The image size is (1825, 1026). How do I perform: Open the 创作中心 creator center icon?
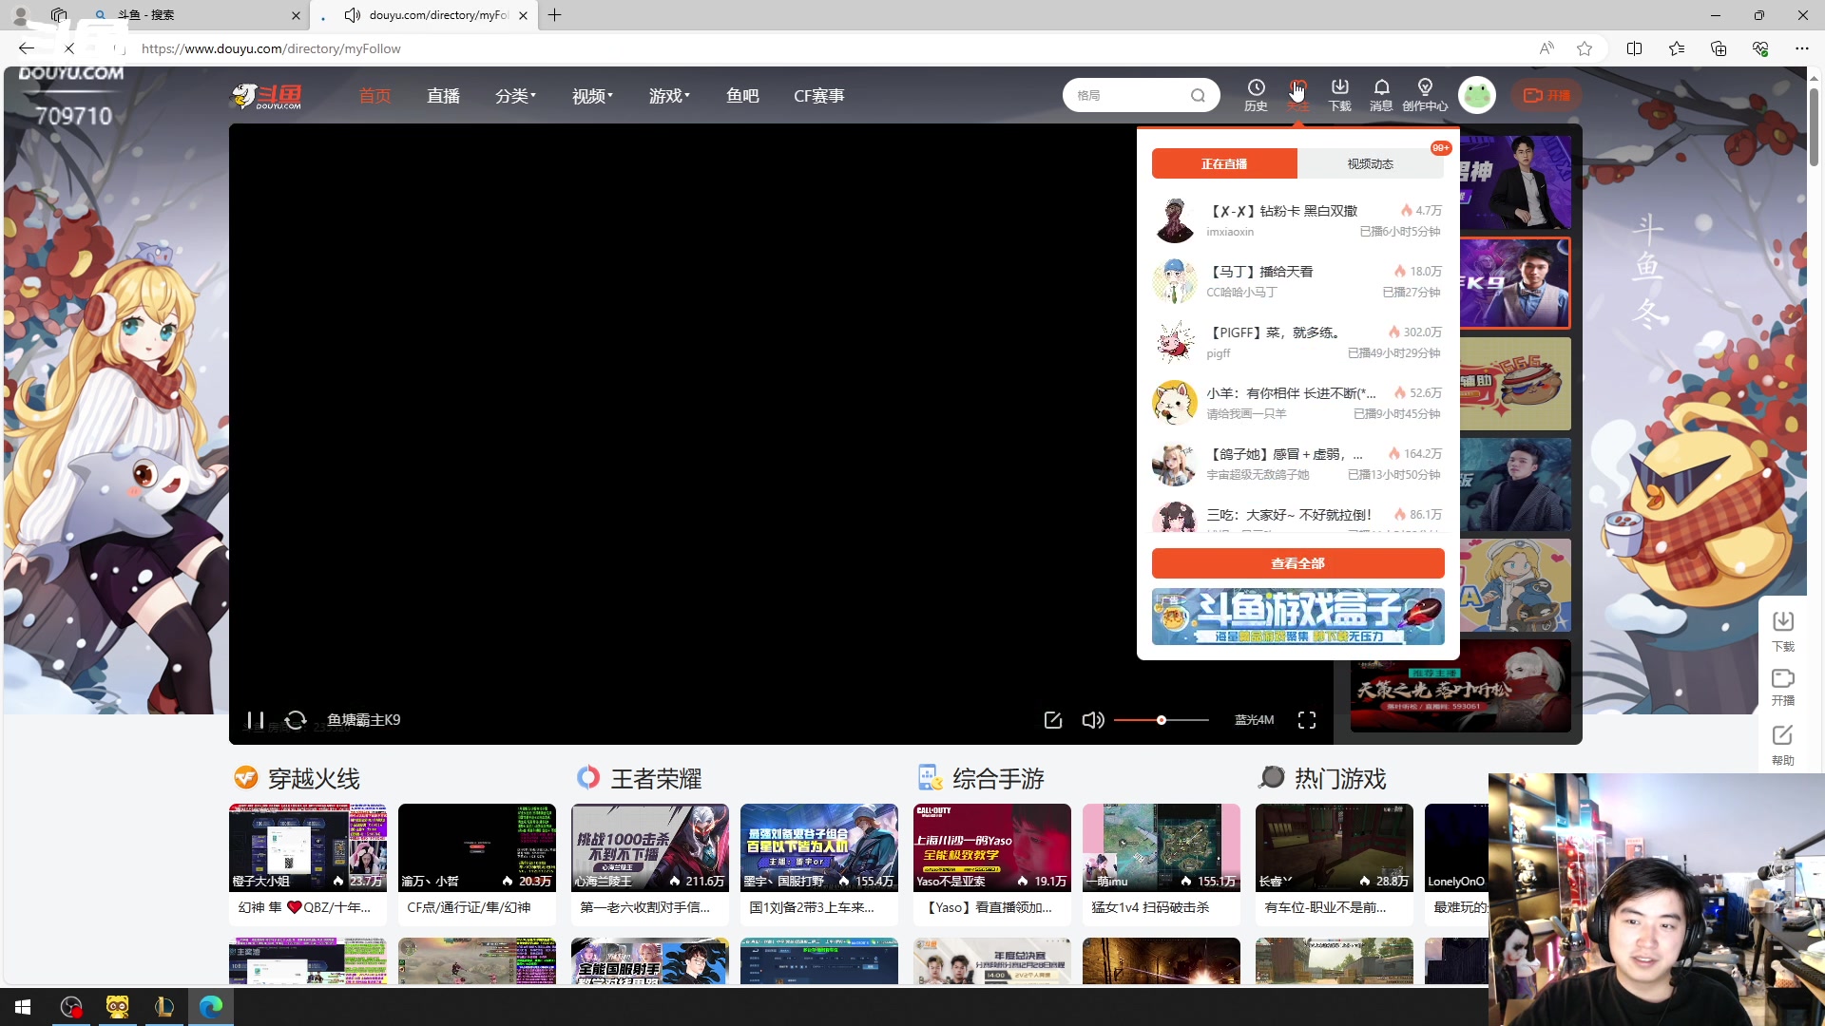click(x=1424, y=94)
